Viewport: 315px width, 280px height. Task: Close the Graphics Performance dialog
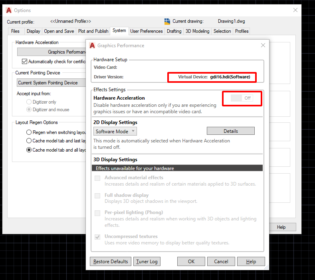(x=263, y=46)
